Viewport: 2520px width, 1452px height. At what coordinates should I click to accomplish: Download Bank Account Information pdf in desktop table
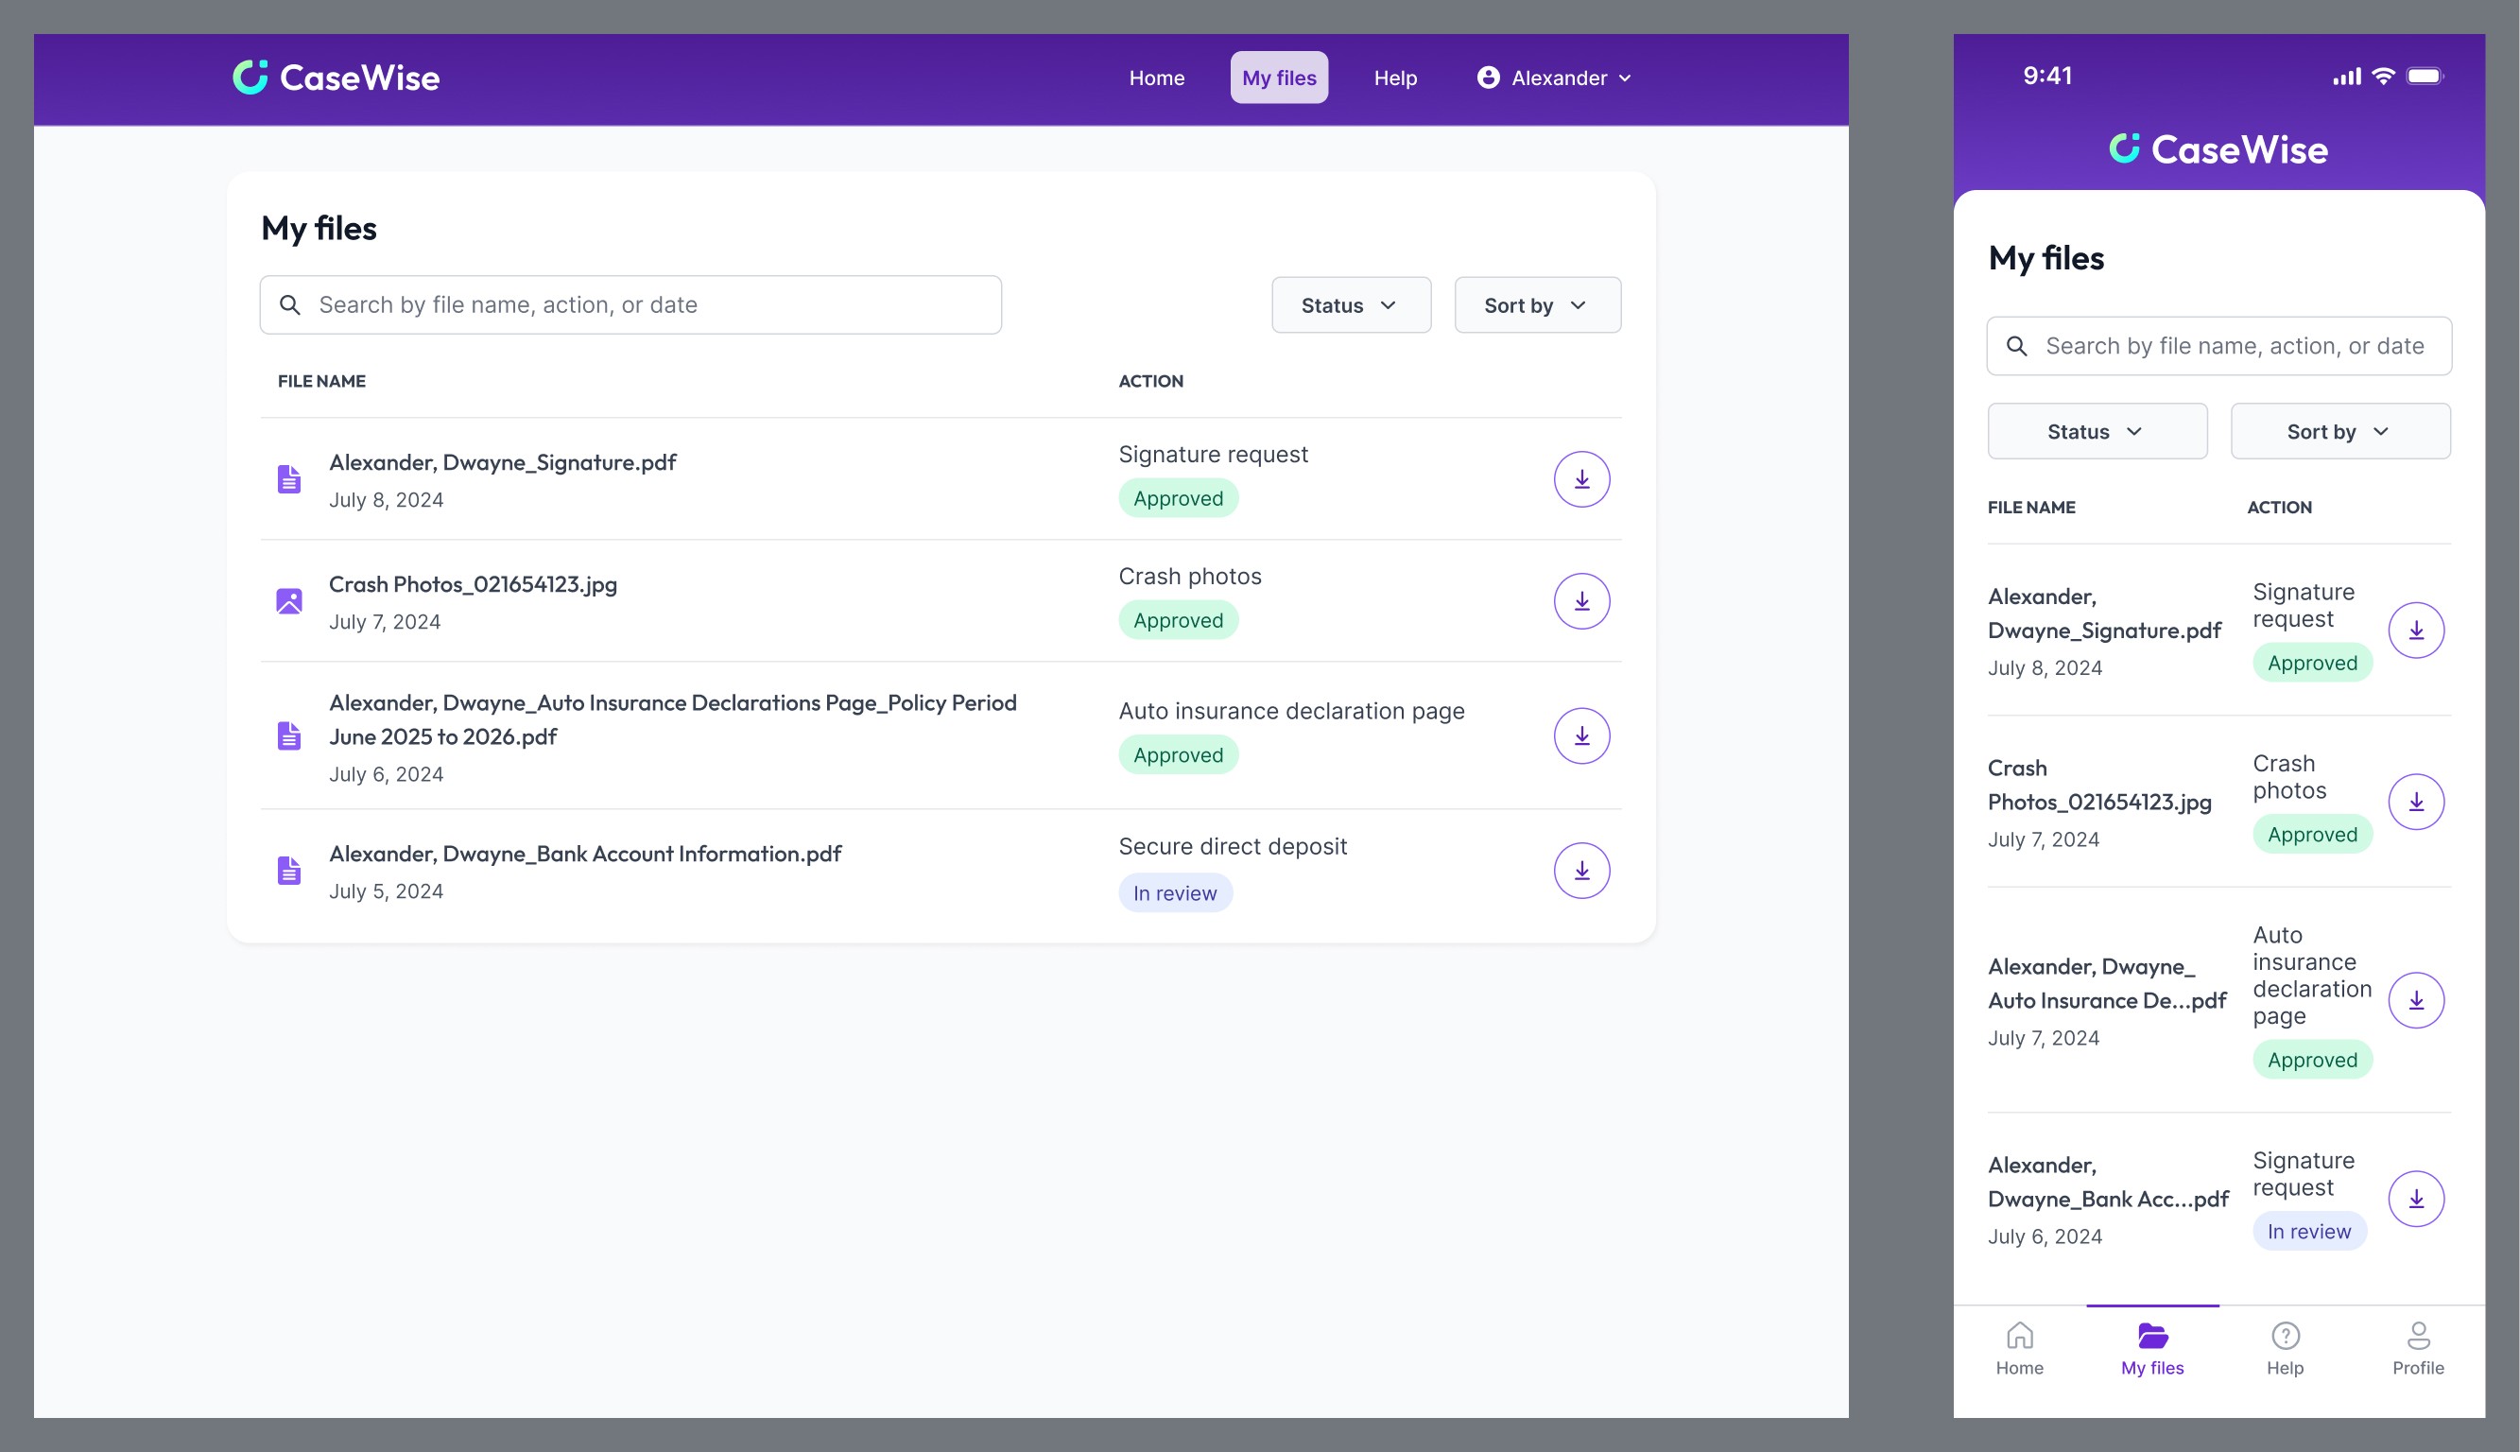pyautogui.click(x=1581, y=871)
